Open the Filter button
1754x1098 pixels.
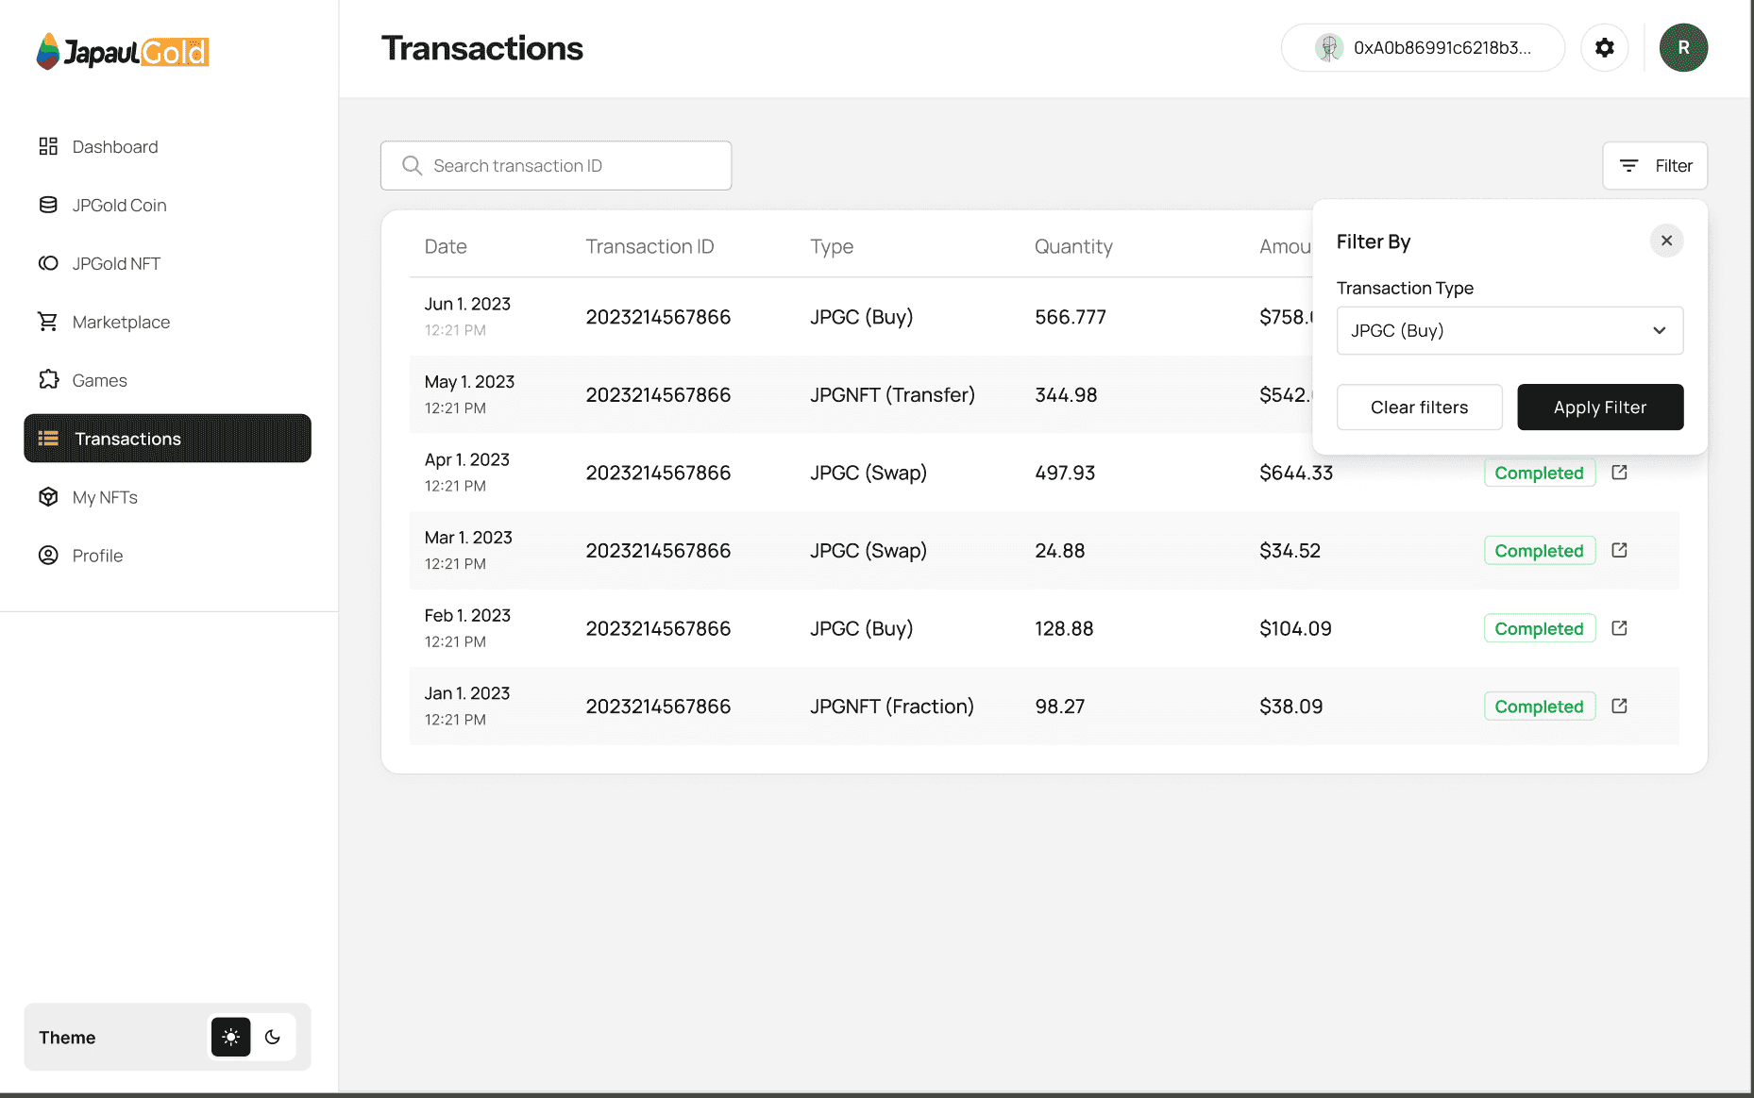(1655, 166)
